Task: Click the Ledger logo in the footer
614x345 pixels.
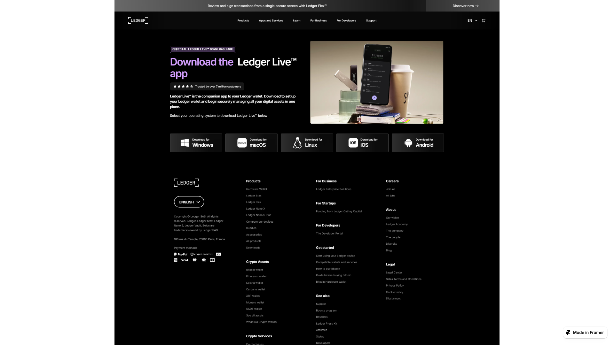Action: [x=186, y=183]
